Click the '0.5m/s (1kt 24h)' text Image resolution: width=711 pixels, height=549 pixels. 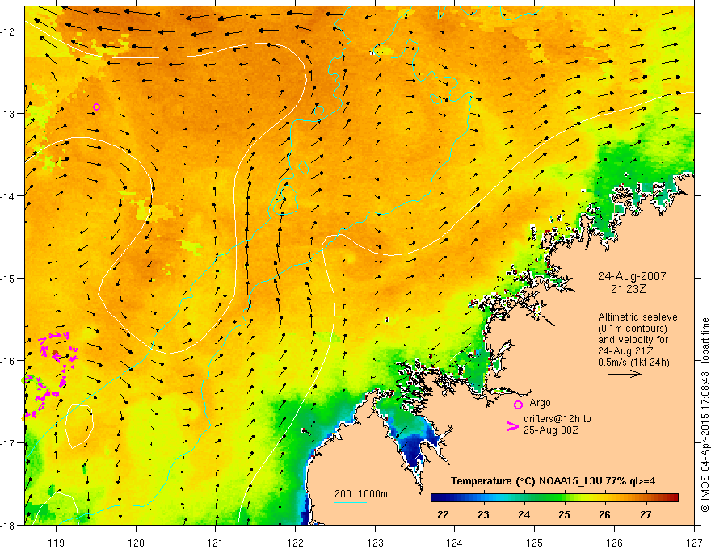point(633,362)
